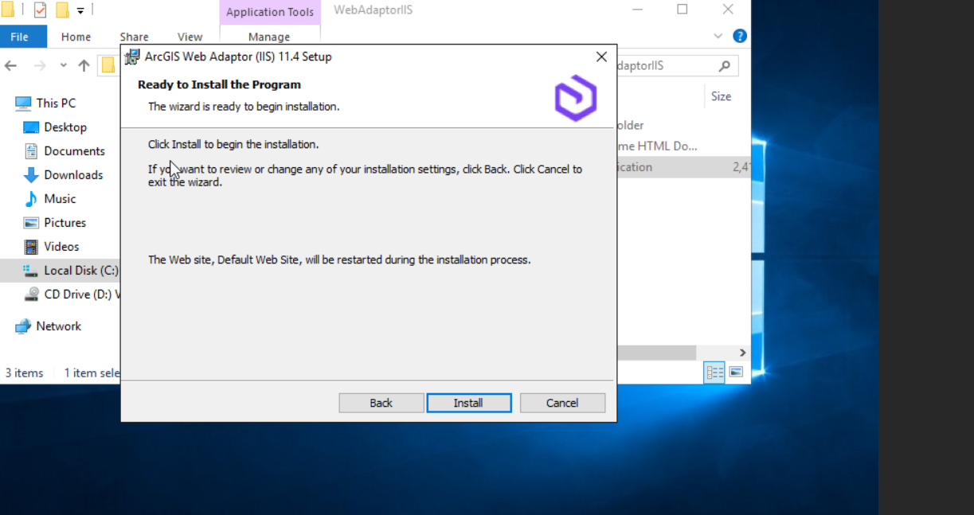Select the Music folder
Viewport: 974px width, 515px height.
coord(60,199)
